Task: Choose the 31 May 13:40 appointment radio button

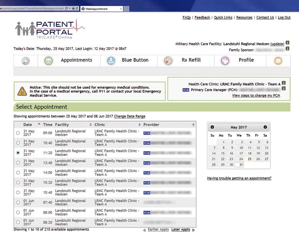Action: coord(18,162)
